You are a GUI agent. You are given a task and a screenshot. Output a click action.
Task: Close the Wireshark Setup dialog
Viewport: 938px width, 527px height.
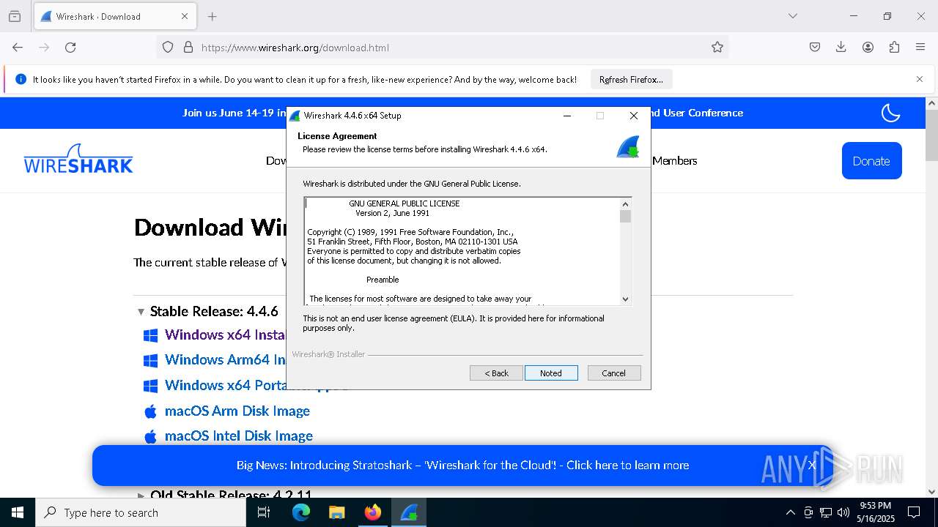pos(634,116)
